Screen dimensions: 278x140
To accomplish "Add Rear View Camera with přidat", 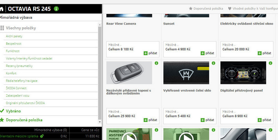I will click(x=150, y=53).
